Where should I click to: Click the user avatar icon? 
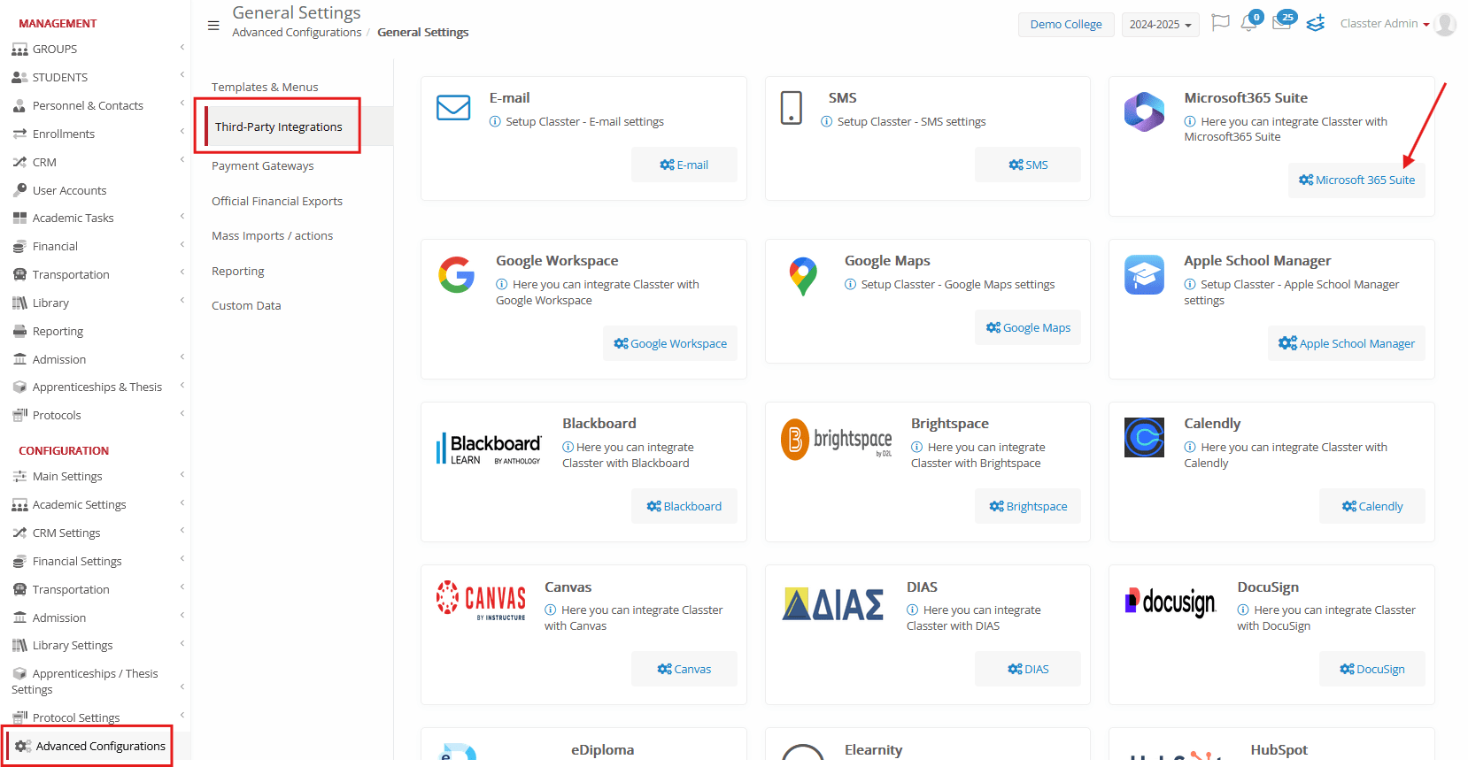tap(1445, 24)
